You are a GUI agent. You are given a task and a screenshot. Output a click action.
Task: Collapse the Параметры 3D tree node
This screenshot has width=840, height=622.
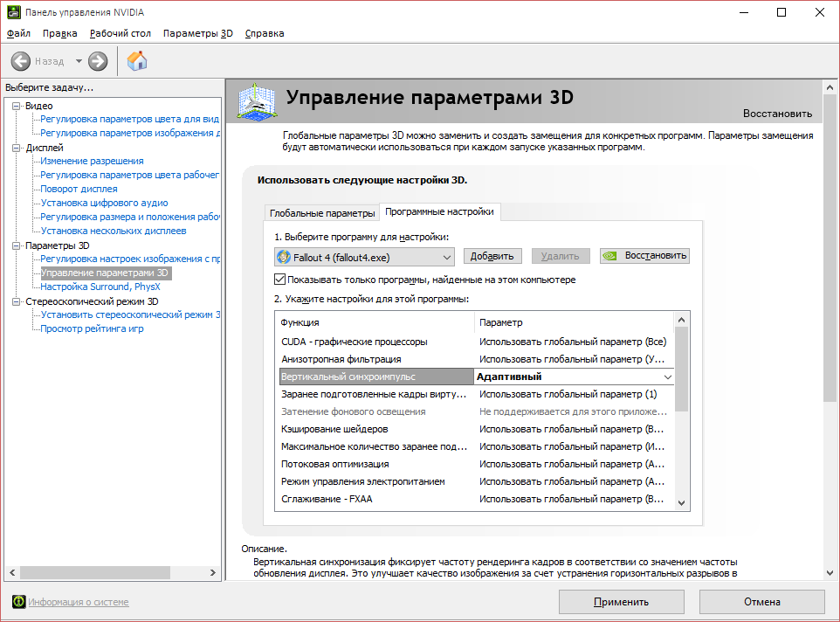(x=17, y=245)
